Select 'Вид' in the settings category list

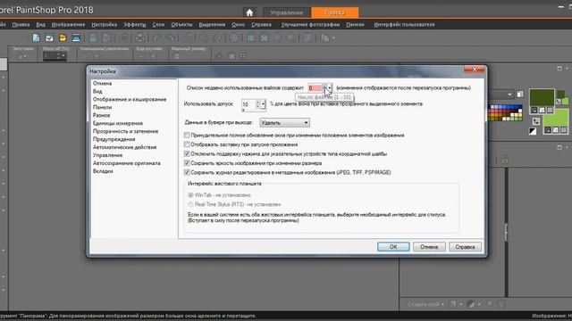(97, 91)
